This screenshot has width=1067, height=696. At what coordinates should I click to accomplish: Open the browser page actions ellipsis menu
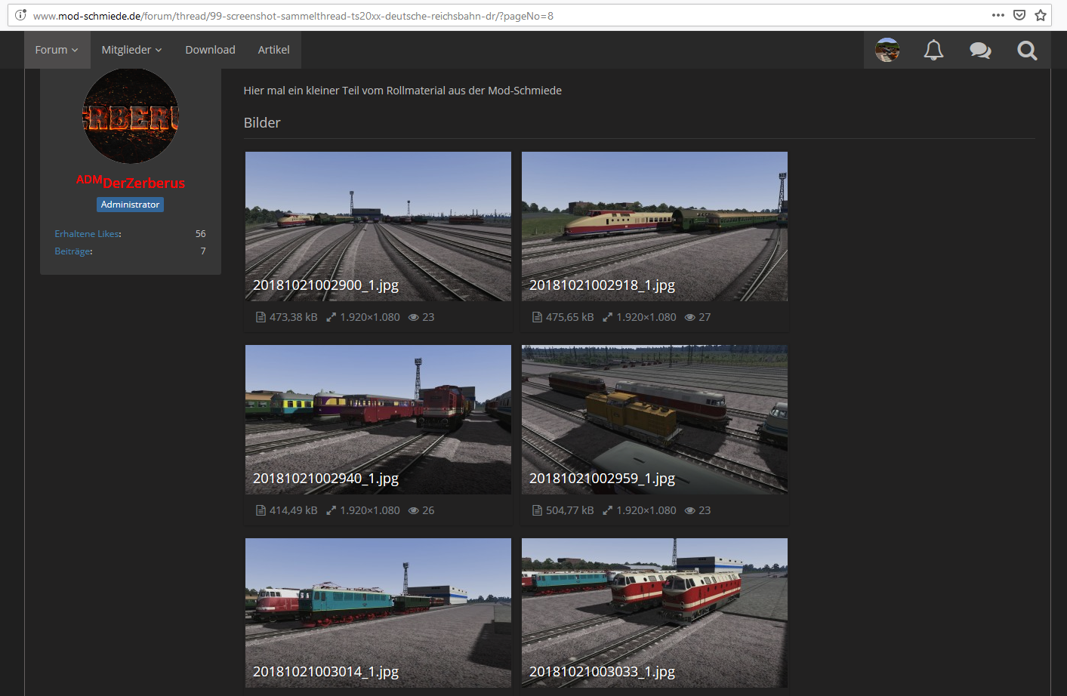(998, 15)
